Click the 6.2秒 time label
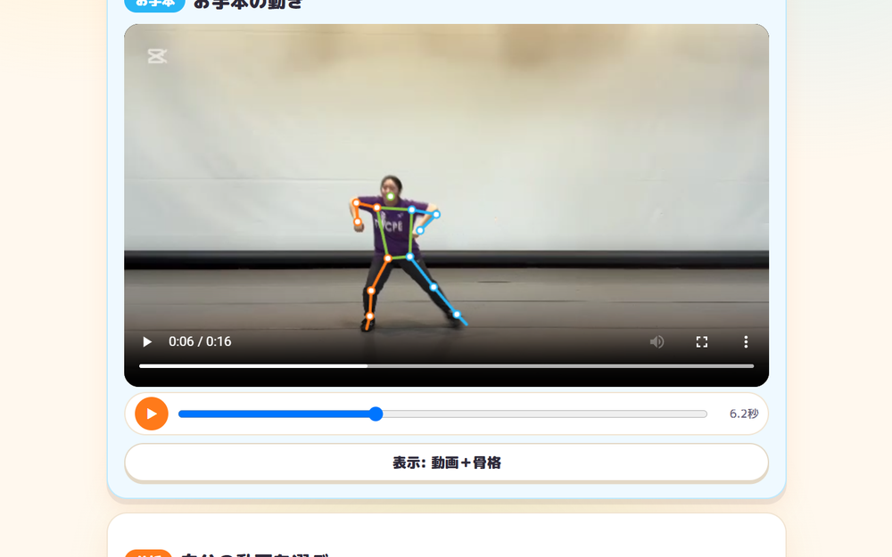Screen dimensions: 892x557 coord(744,414)
